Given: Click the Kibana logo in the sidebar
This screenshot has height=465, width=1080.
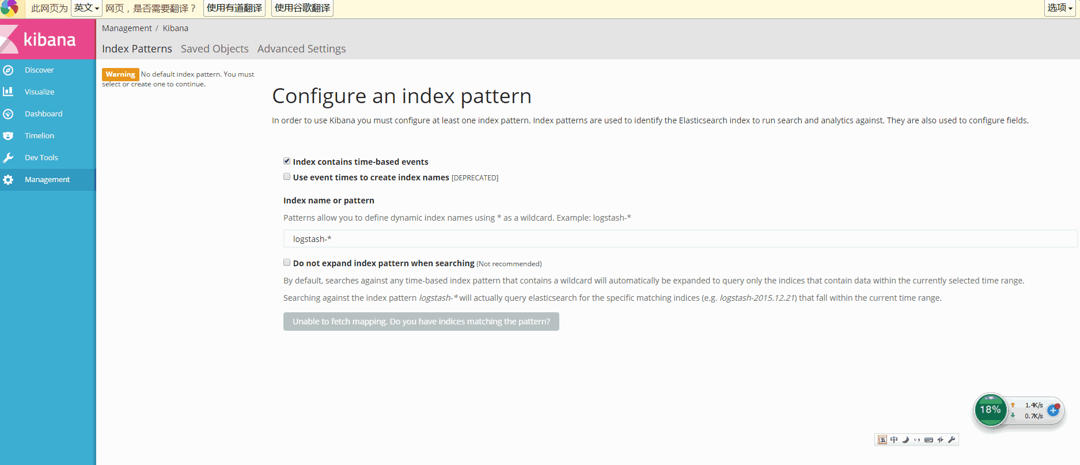Looking at the screenshot, I should (x=48, y=39).
